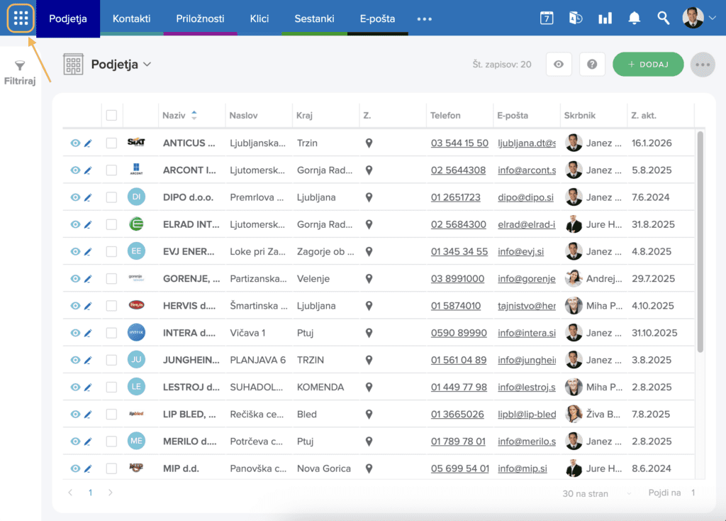Switch to the Kontakti tab
The height and width of the screenshot is (521, 726).
pyautogui.click(x=131, y=18)
